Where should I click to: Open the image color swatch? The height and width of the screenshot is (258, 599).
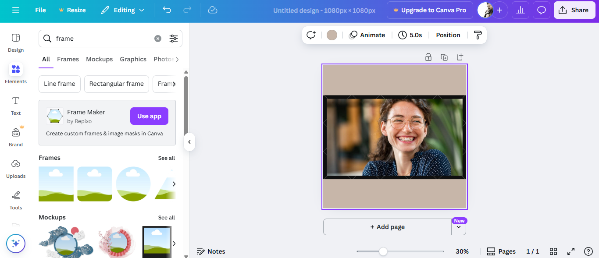332,35
